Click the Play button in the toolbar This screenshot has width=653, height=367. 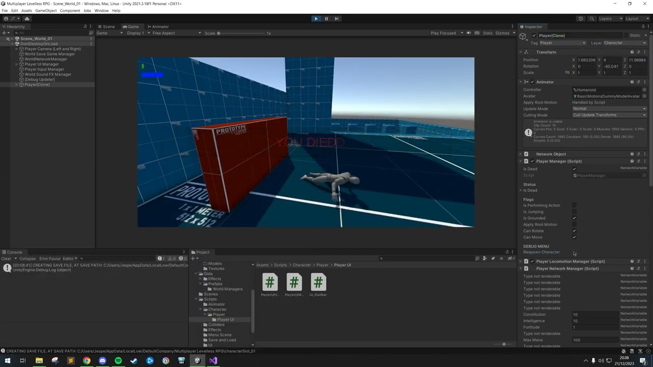(x=316, y=18)
